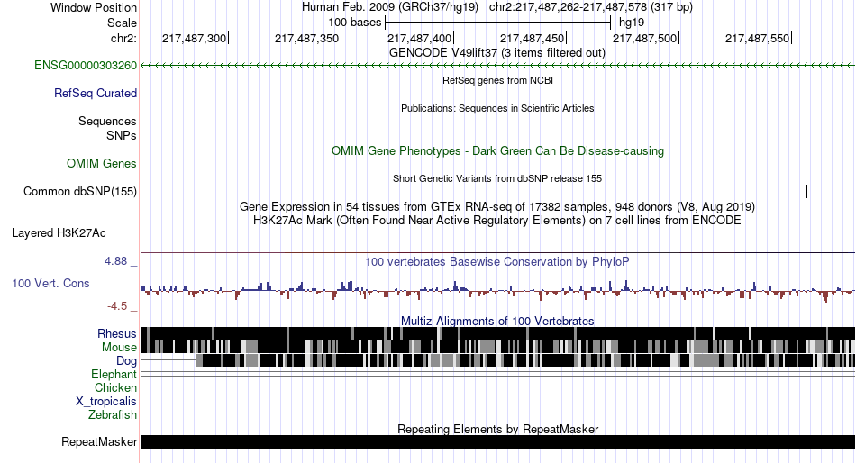Click the hg19 label beside scale bar

click(x=632, y=23)
